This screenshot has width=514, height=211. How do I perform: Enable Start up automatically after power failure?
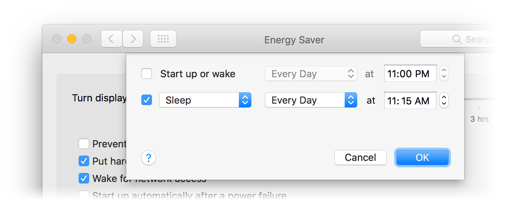click(84, 196)
